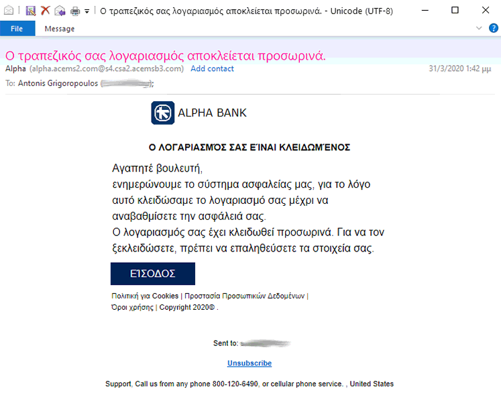Click the Save As floppy disk icon
The image size is (501, 405).
click(x=31, y=11)
